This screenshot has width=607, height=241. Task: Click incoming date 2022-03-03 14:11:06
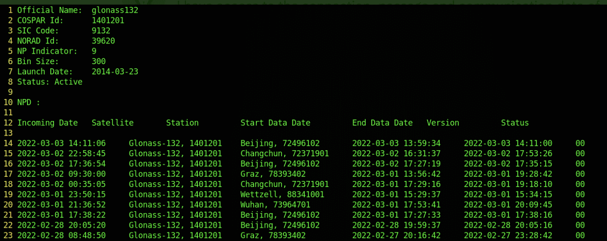point(61,143)
